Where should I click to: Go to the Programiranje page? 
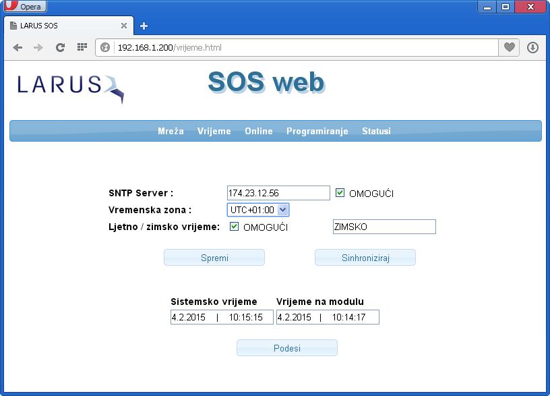[x=317, y=131]
